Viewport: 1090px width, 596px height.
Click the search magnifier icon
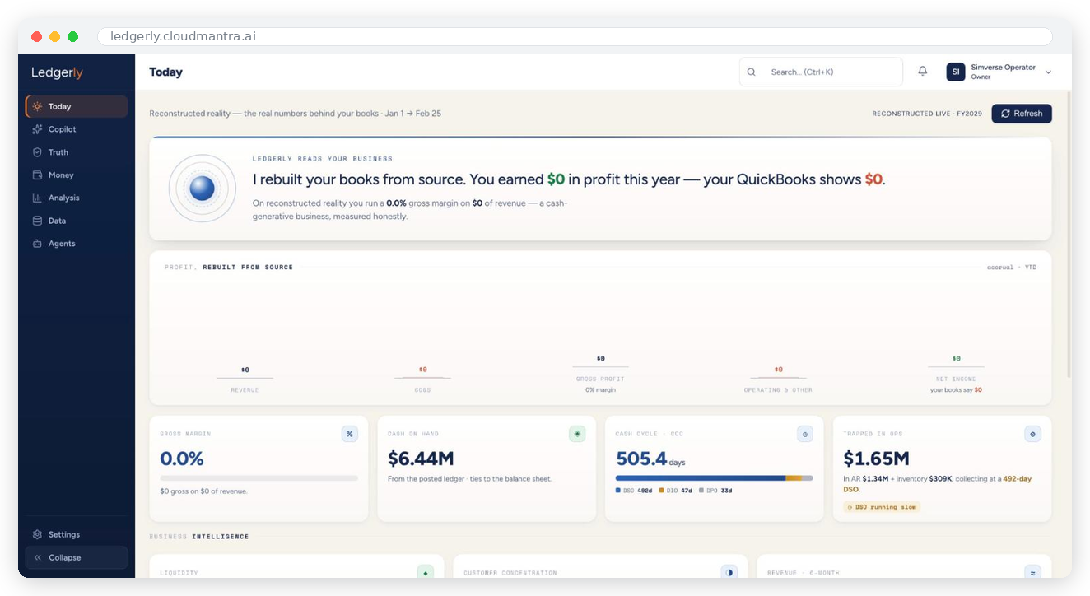tap(751, 72)
